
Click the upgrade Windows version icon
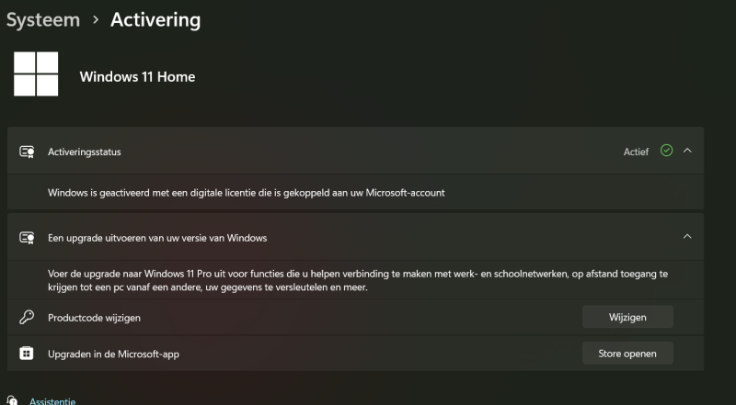27,238
